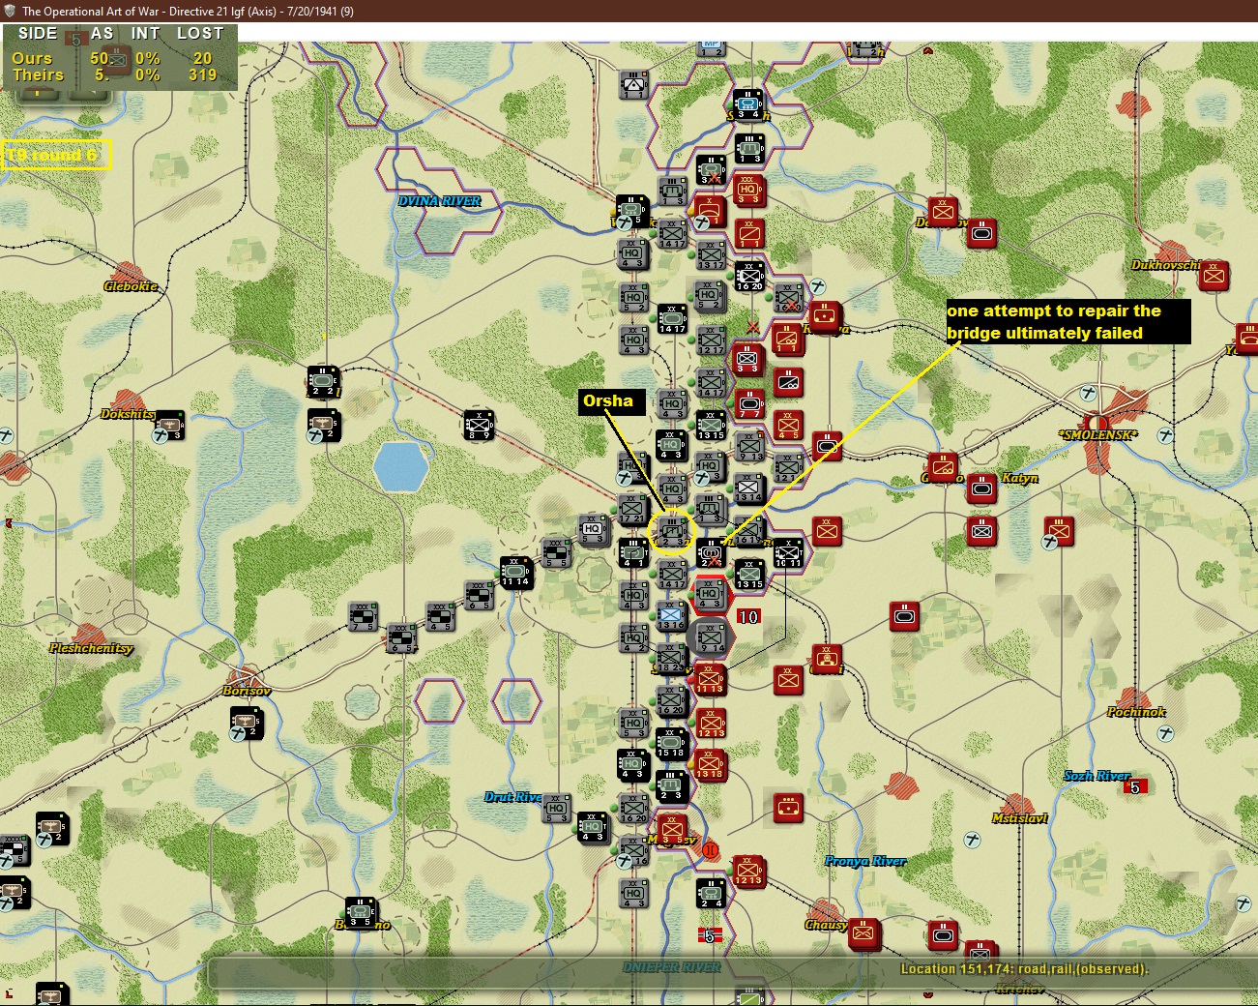Click the Ours row label

(32, 58)
